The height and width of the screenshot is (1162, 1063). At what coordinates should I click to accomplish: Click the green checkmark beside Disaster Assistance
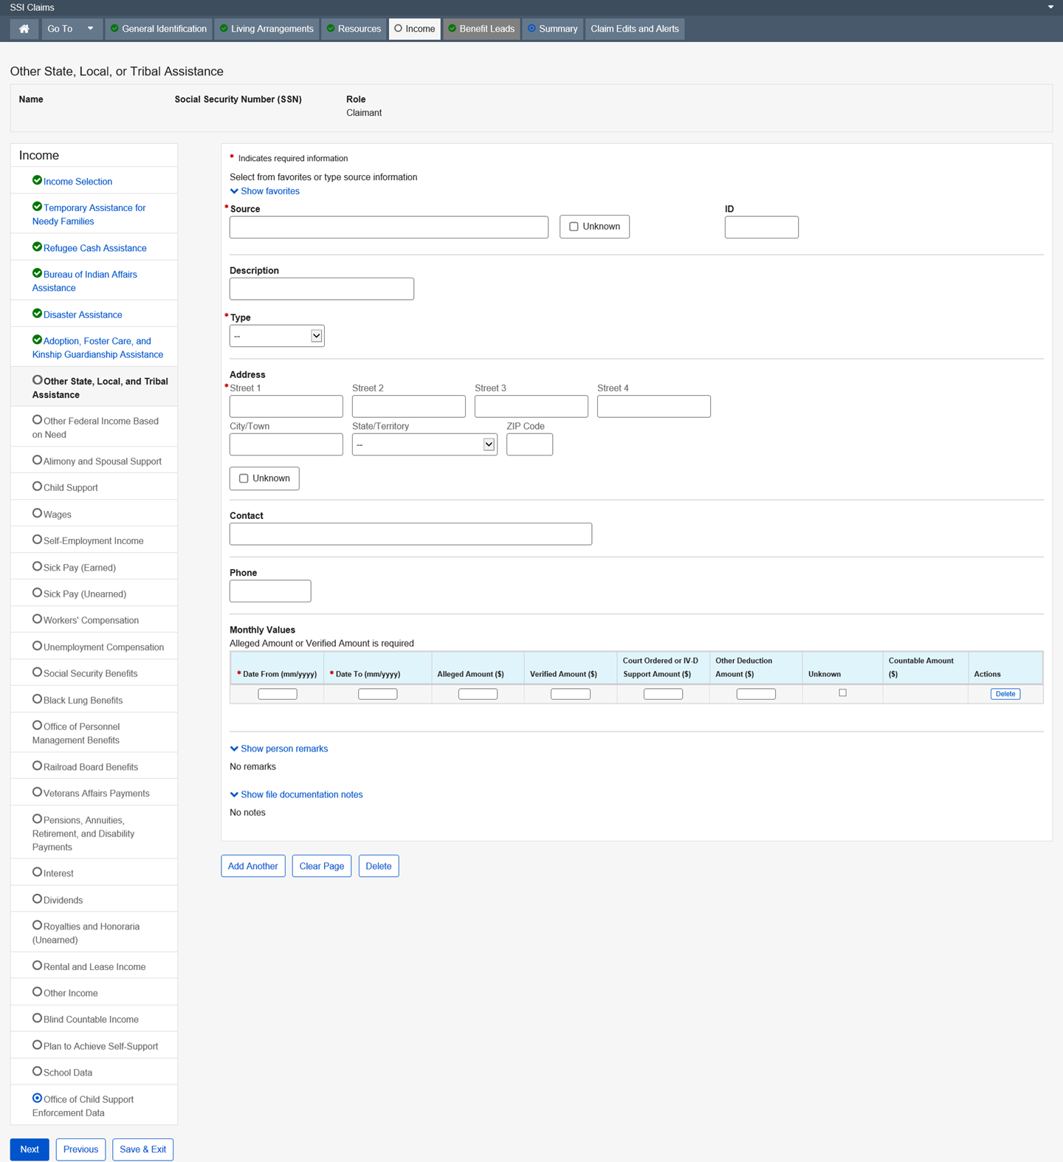click(37, 314)
